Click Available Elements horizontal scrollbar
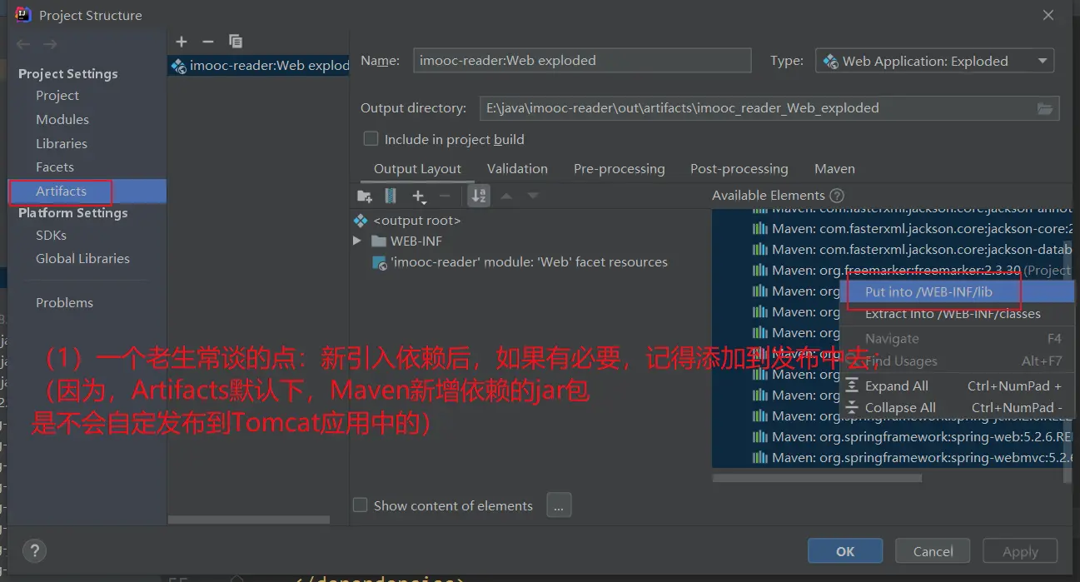The width and height of the screenshot is (1080, 582). point(817,478)
